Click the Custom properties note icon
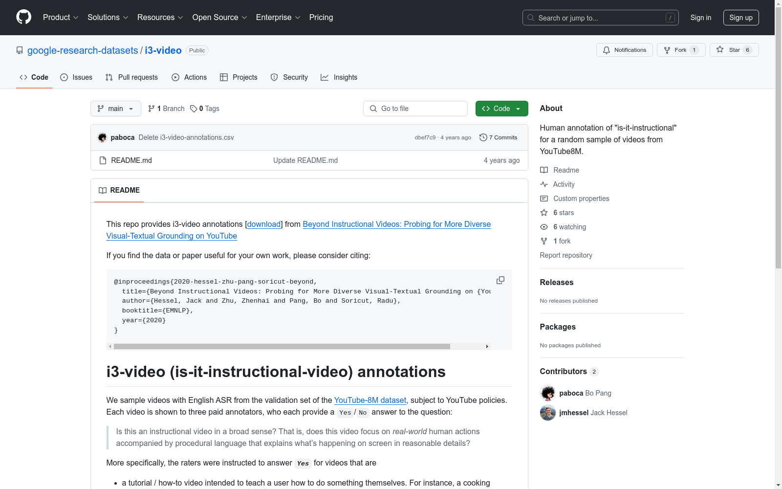The height and width of the screenshot is (489, 782). tap(544, 199)
